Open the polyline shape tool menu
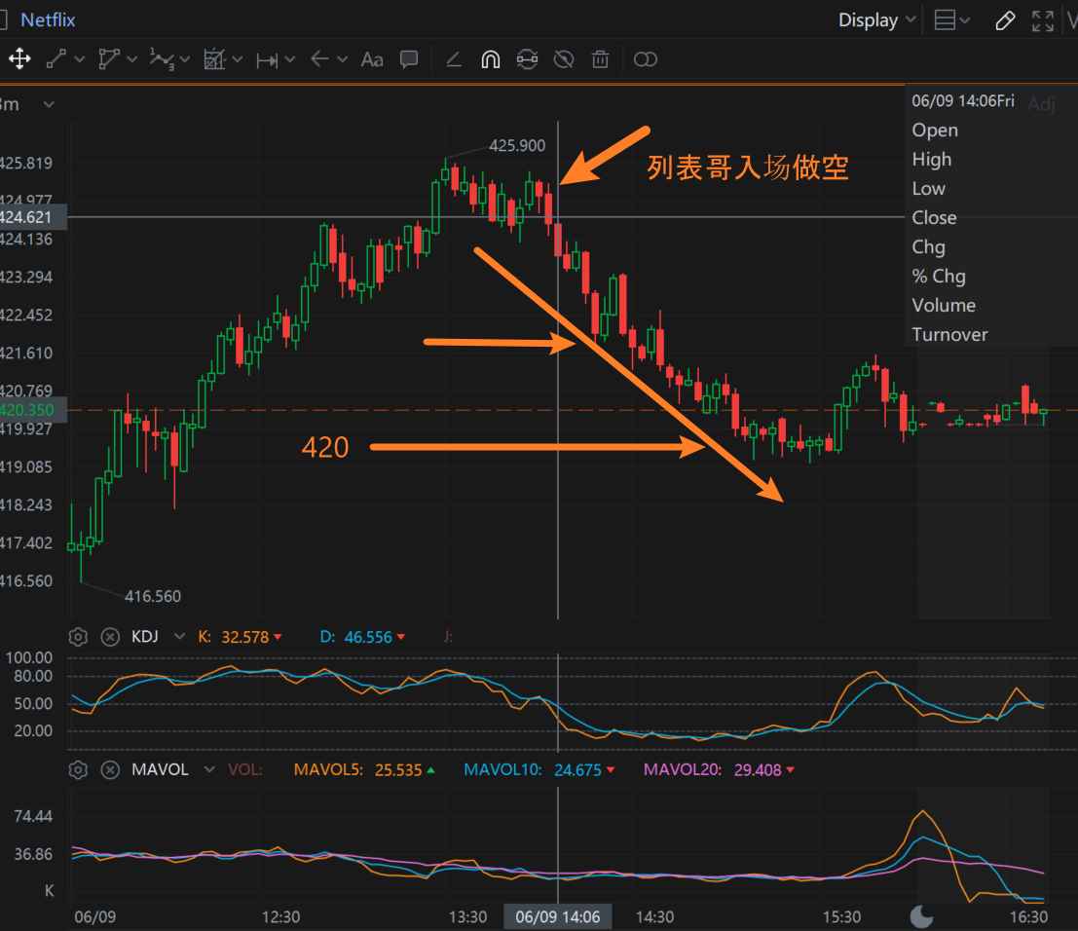Screen dimensions: 1078x931 click(132, 59)
